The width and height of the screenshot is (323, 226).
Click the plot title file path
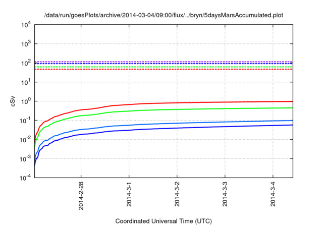point(164,15)
